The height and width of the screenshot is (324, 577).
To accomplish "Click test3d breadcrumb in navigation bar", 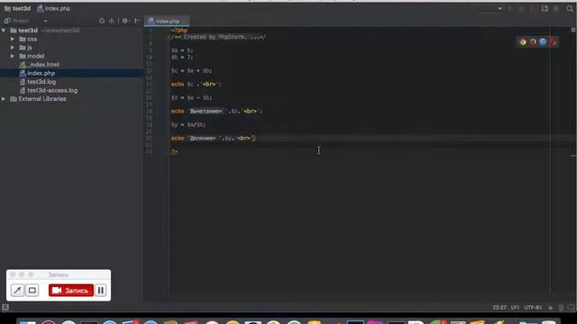I will 17,8.
